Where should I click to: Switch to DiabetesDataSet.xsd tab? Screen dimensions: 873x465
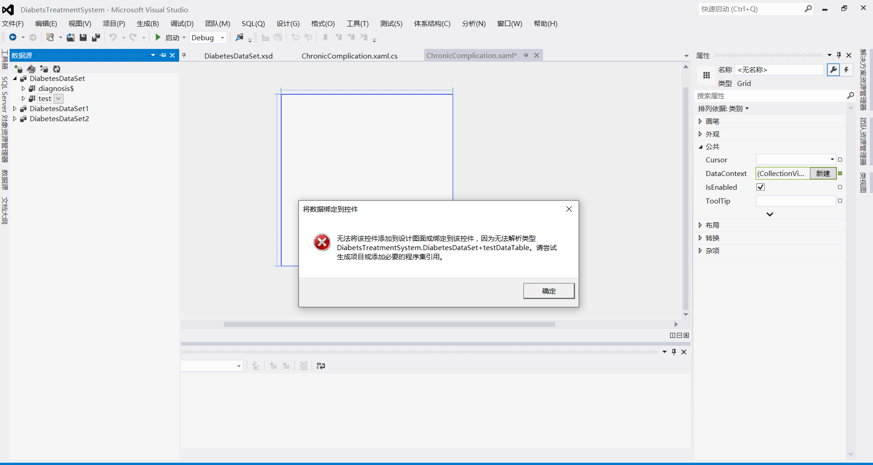(239, 56)
